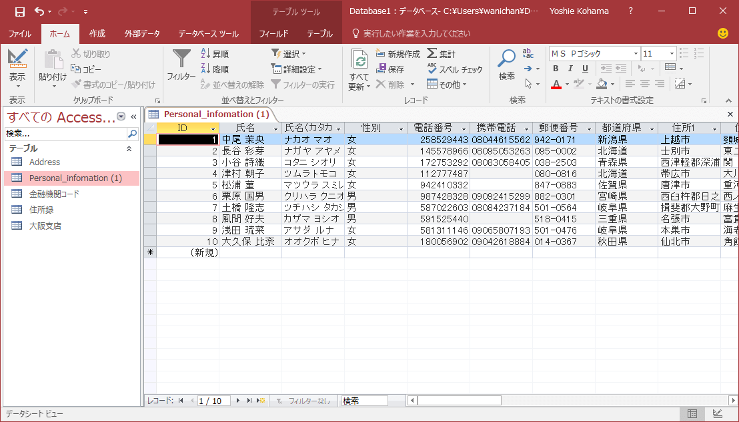The image size is (739, 422).
Task: Center align text in ribbon
Action: tap(645, 85)
